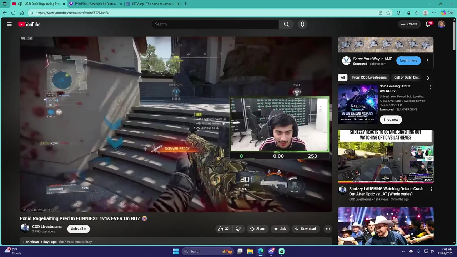Screen dimensions: 457x257
Task: Open YouTube notifications bell
Action: 428,24
